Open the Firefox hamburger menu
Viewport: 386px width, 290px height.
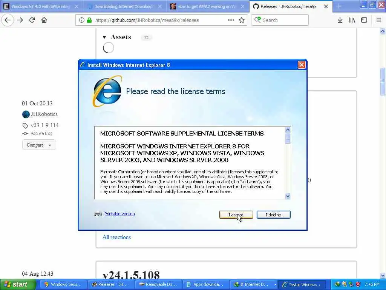pos(379,20)
